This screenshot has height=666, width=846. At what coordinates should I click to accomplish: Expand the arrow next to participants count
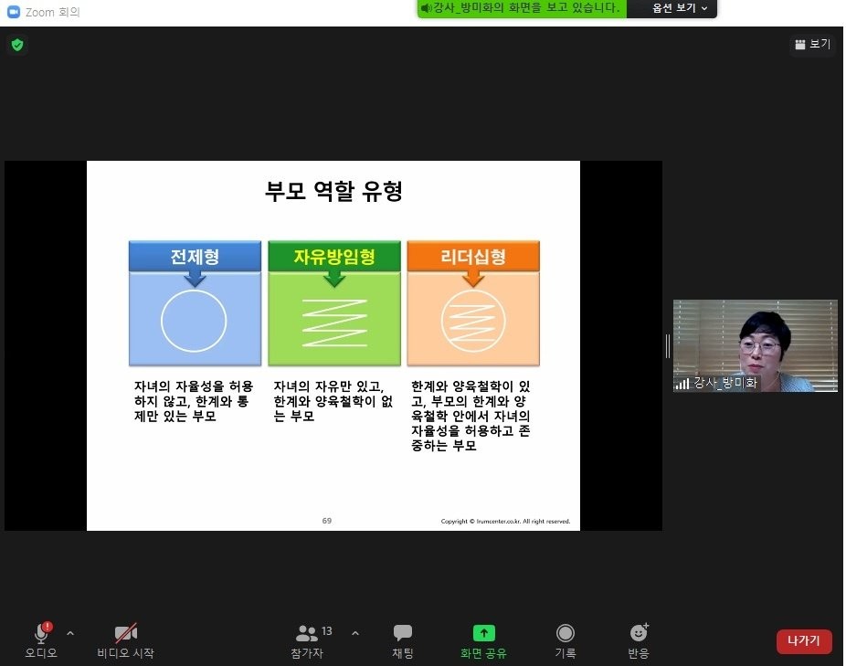click(x=355, y=632)
